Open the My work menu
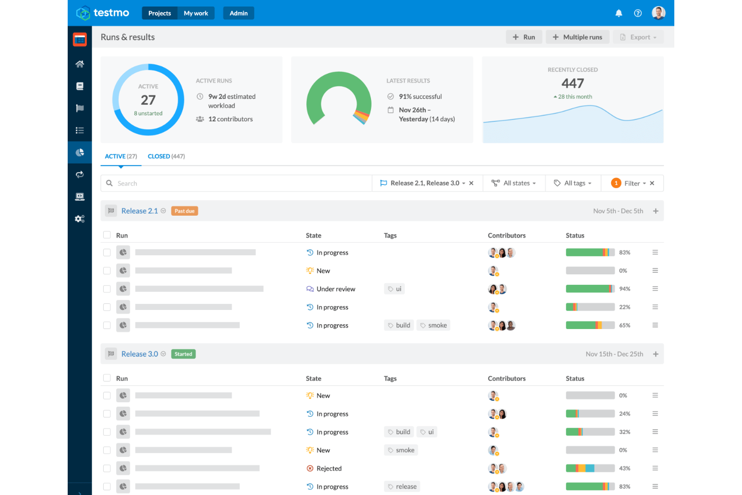 pyautogui.click(x=196, y=13)
